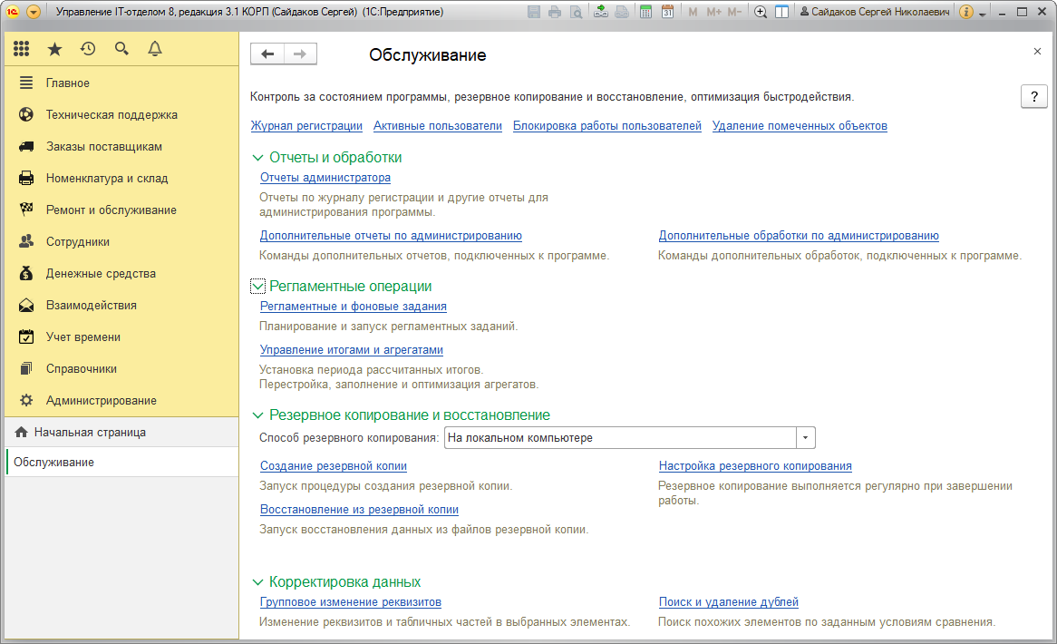Click the backup method field На локальном компьютере

pos(620,438)
